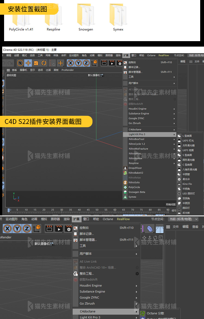204x319 pixels.
Task: Click Render View clapperboard icon in the full window toolbar
Action: pyautogui.click(x=104, y=63)
